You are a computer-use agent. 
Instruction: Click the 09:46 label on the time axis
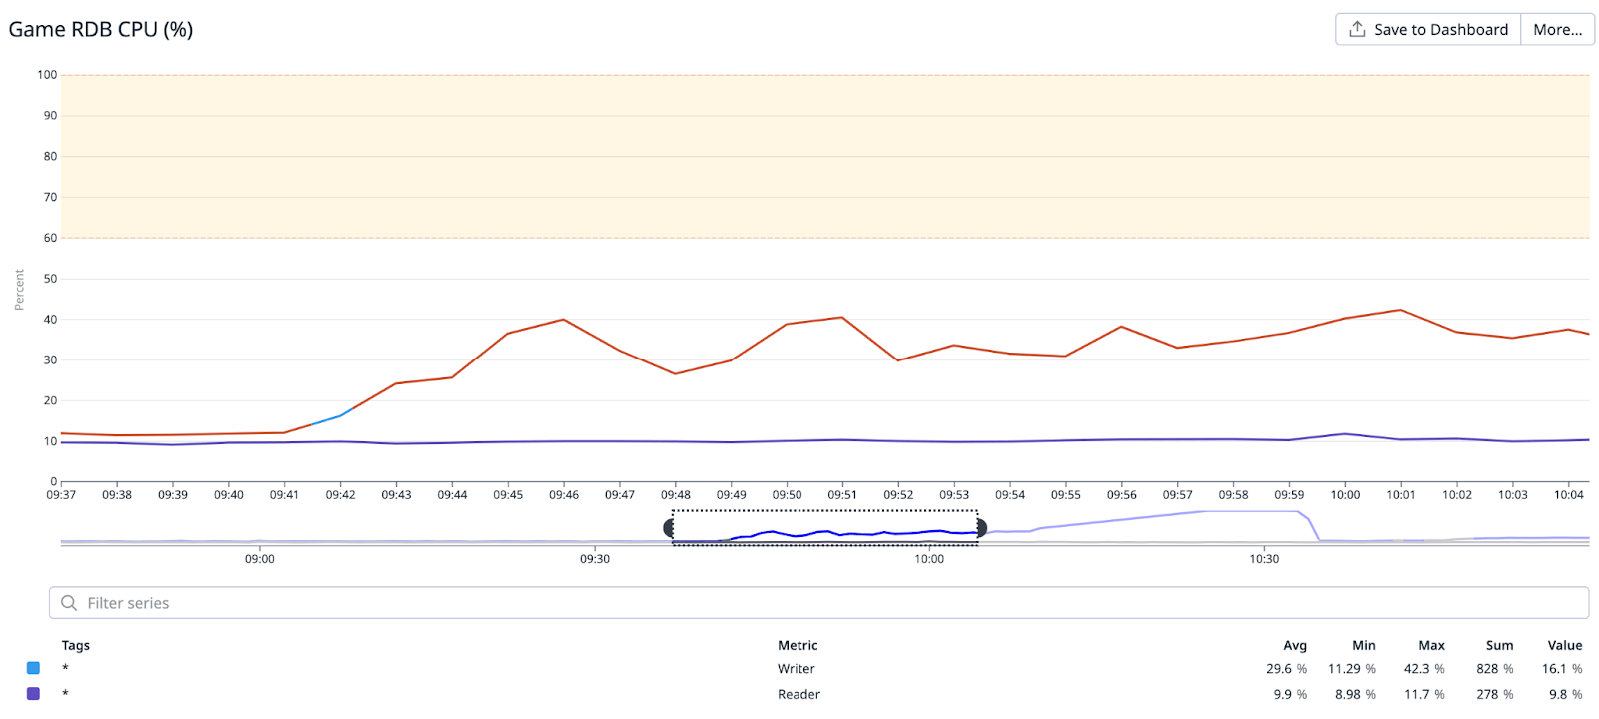pos(564,494)
